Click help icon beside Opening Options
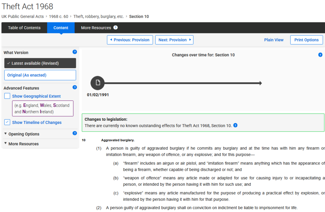The height and width of the screenshot is (212, 325). (75, 133)
